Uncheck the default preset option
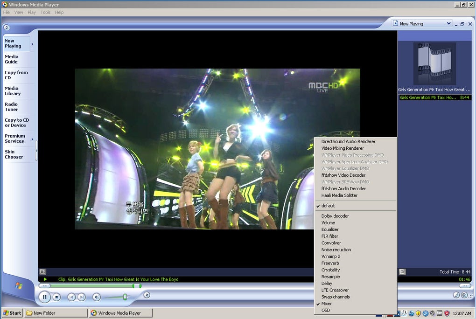Image resolution: width=476 pixels, height=319 pixels. click(356, 206)
